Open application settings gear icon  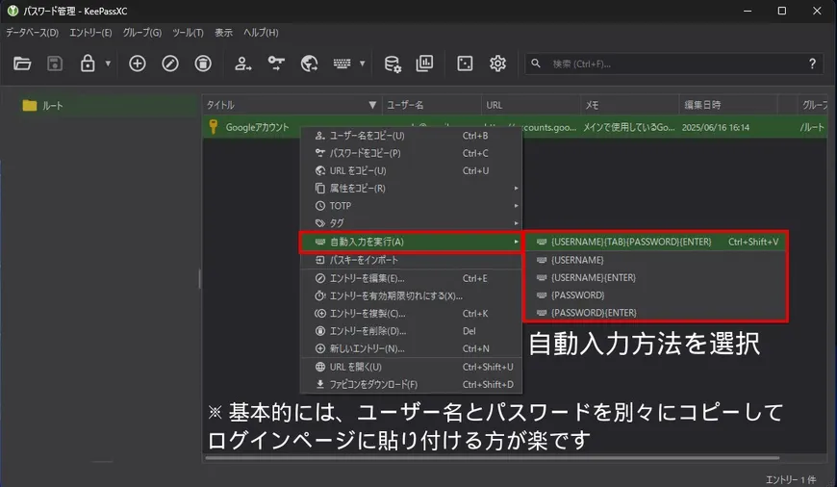pyautogui.click(x=497, y=64)
